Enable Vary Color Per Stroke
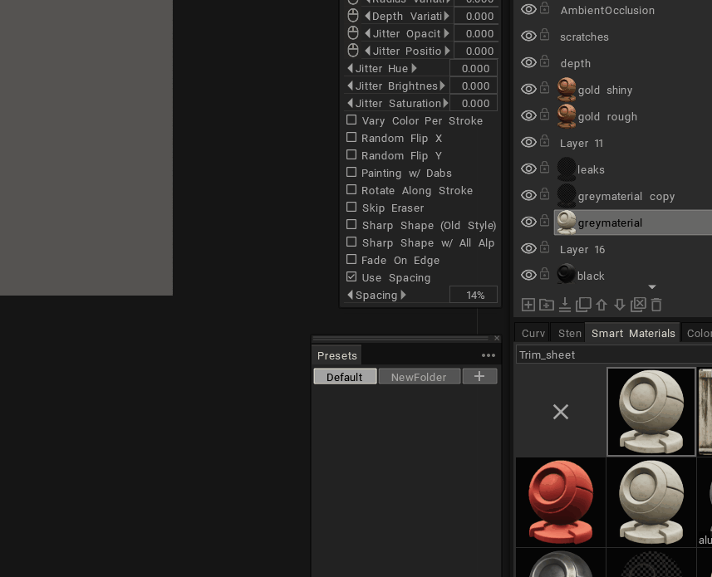 [351, 120]
